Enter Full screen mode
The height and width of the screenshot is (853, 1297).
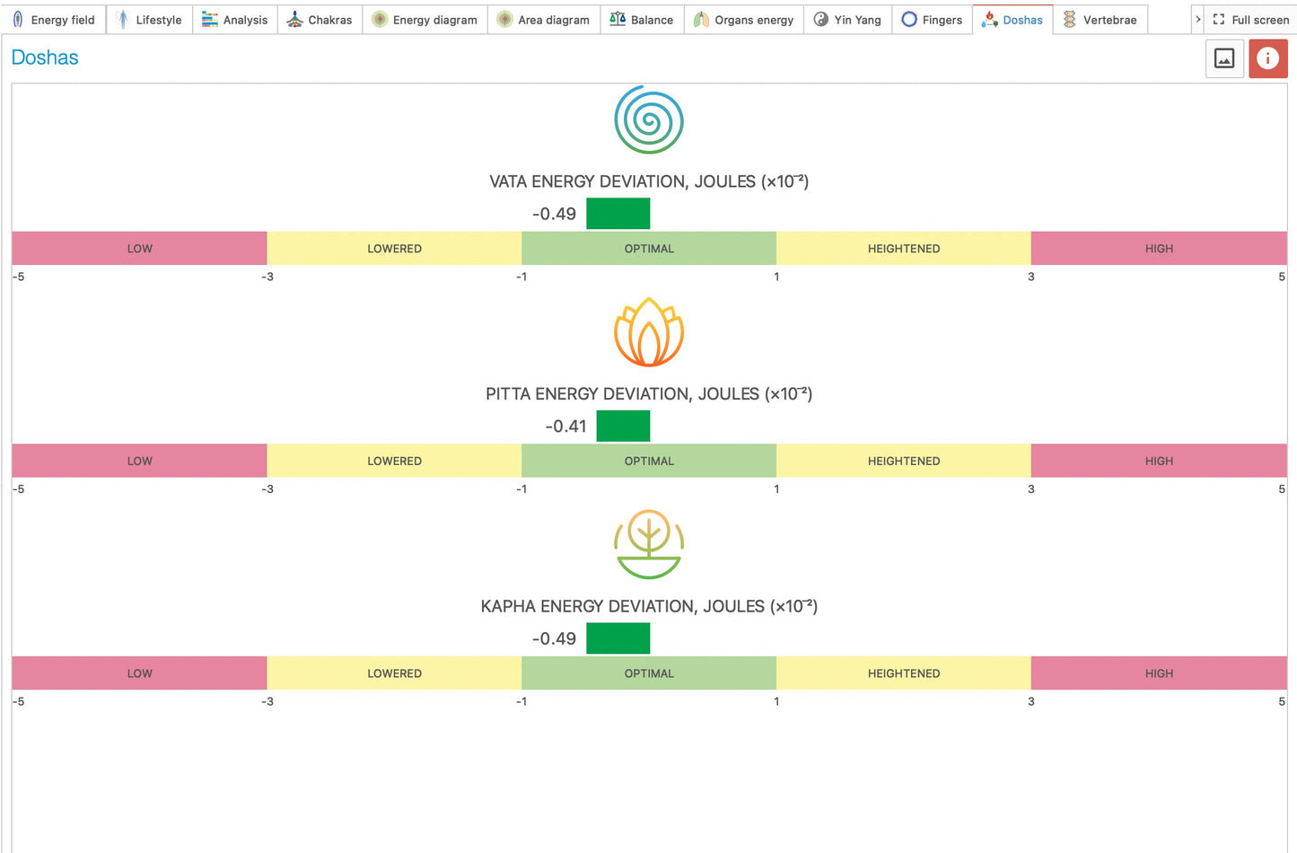click(1250, 20)
